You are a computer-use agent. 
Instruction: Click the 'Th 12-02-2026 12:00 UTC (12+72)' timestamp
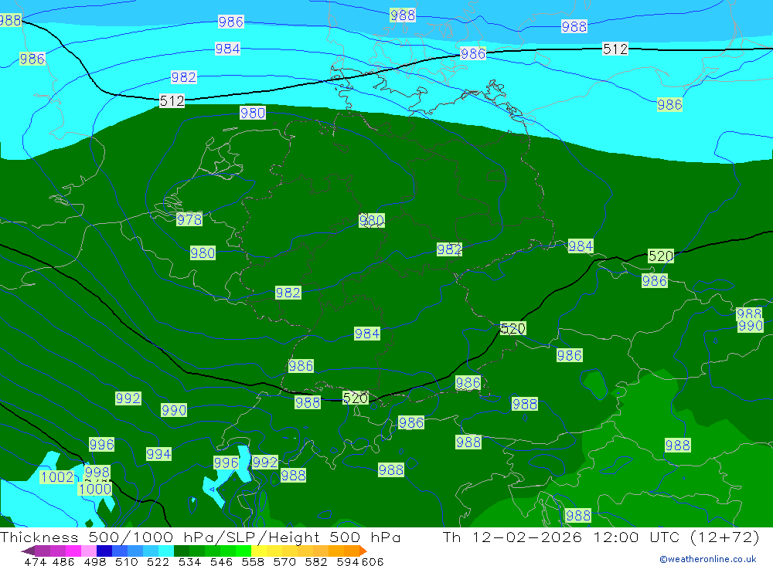[x=601, y=537]
